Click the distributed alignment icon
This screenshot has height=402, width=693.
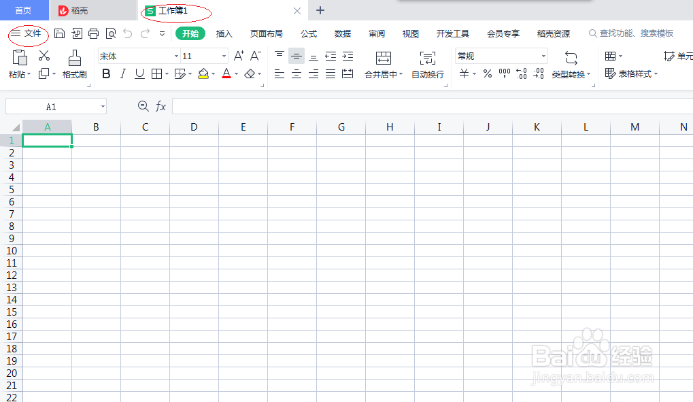tap(348, 74)
